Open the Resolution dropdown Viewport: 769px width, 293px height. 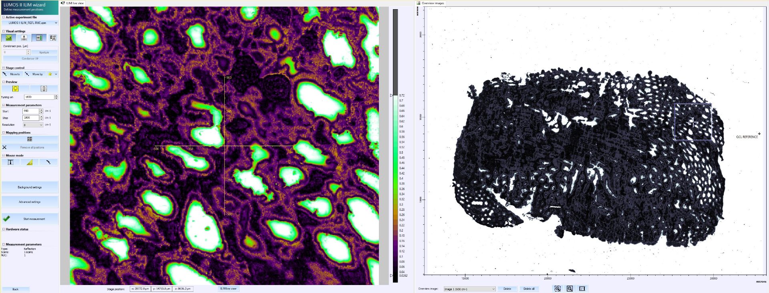41,125
